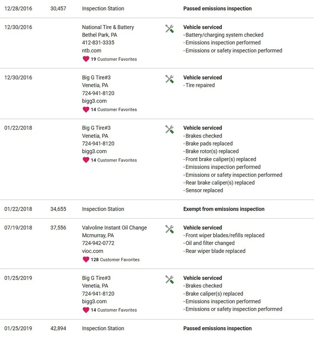Click heart icon beside 128 Customer Favorites
Screen dimensions: 314x337
(x=86, y=259)
